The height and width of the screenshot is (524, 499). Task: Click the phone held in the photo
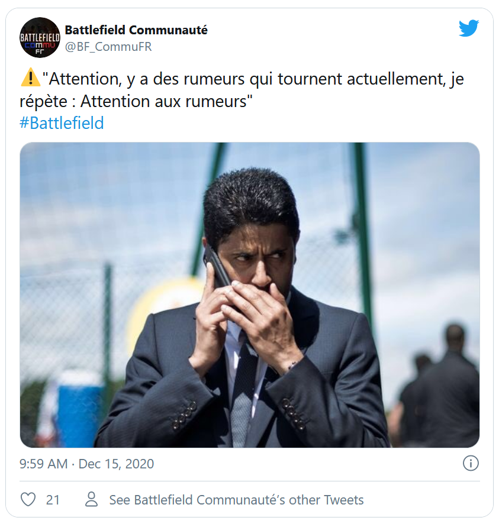tap(216, 269)
